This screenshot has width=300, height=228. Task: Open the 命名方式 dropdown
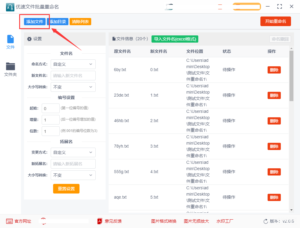(x=73, y=64)
